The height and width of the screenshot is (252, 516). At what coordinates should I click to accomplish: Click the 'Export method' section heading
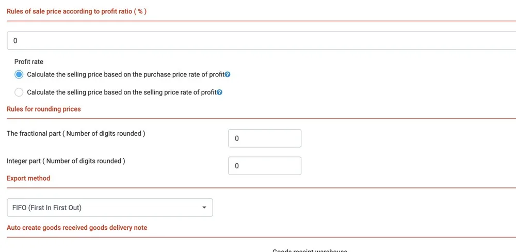click(x=28, y=178)
